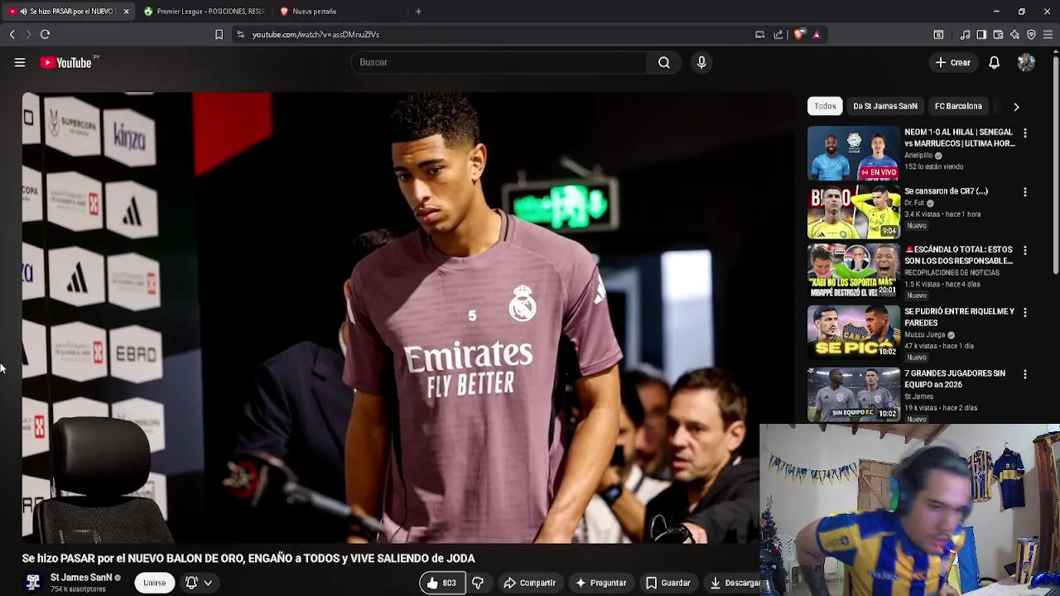Click the Preguntar button
This screenshot has width=1060, height=596.
(x=600, y=583)
